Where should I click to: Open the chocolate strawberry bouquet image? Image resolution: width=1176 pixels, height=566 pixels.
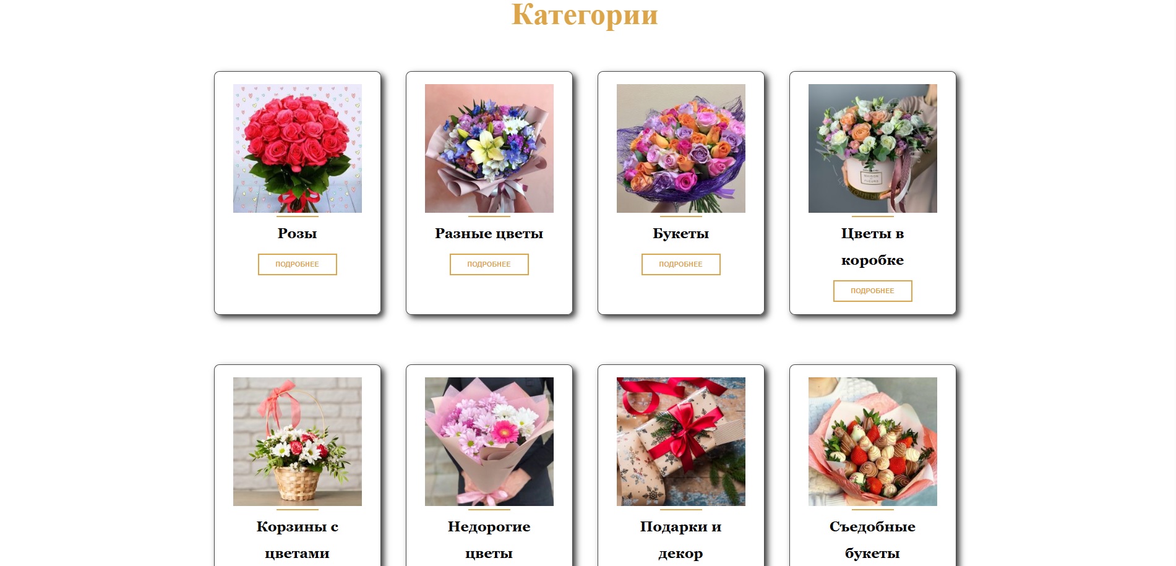tap(872, 442)
